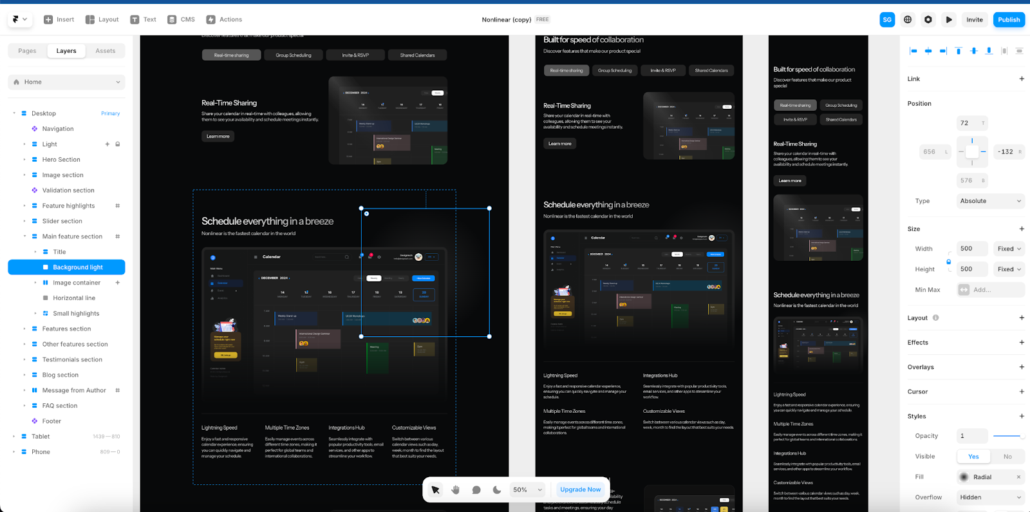Open the Width Fixed dropdown
The height and width of the screenshot is (512, 1030).
tap(1009, 249)
